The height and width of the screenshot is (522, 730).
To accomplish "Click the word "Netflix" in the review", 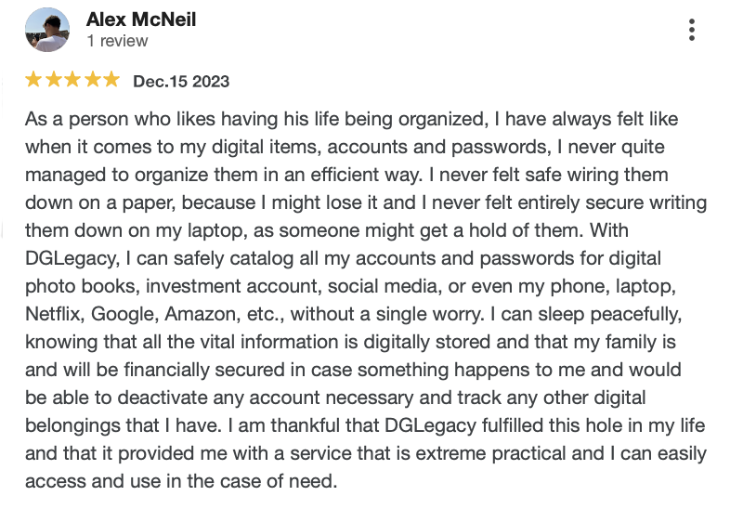I will coord(55,314).
